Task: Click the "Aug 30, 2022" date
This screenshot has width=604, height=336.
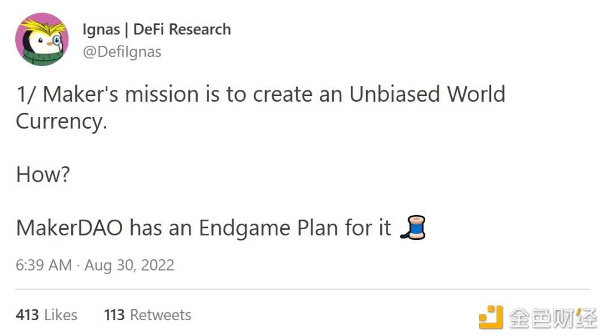Action: [129, 265]
